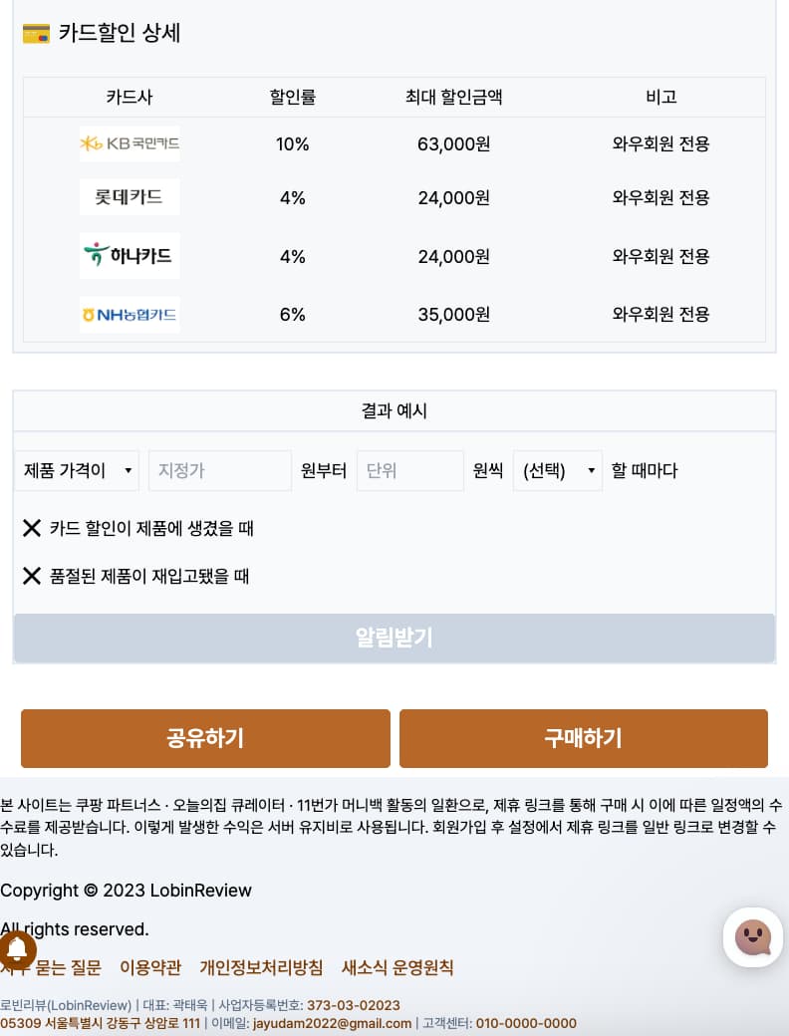Click the 지정가 price input field
The width and height of the screenshot is (789, 1036).
pos(220,470)
